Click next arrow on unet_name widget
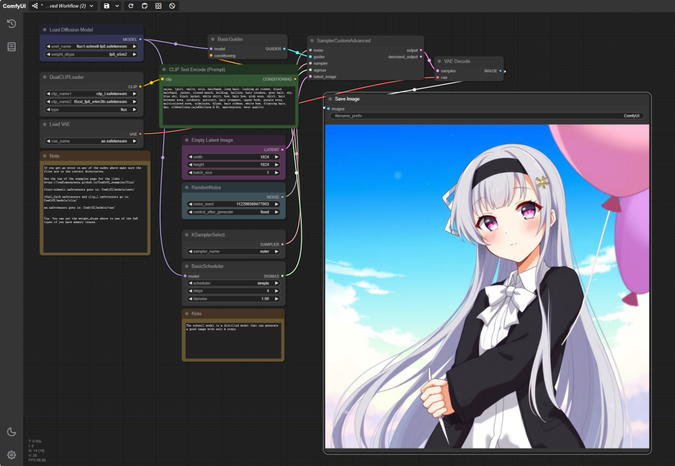Image resolution: width=675 pixels, height=466 pixels. point(134,46)
